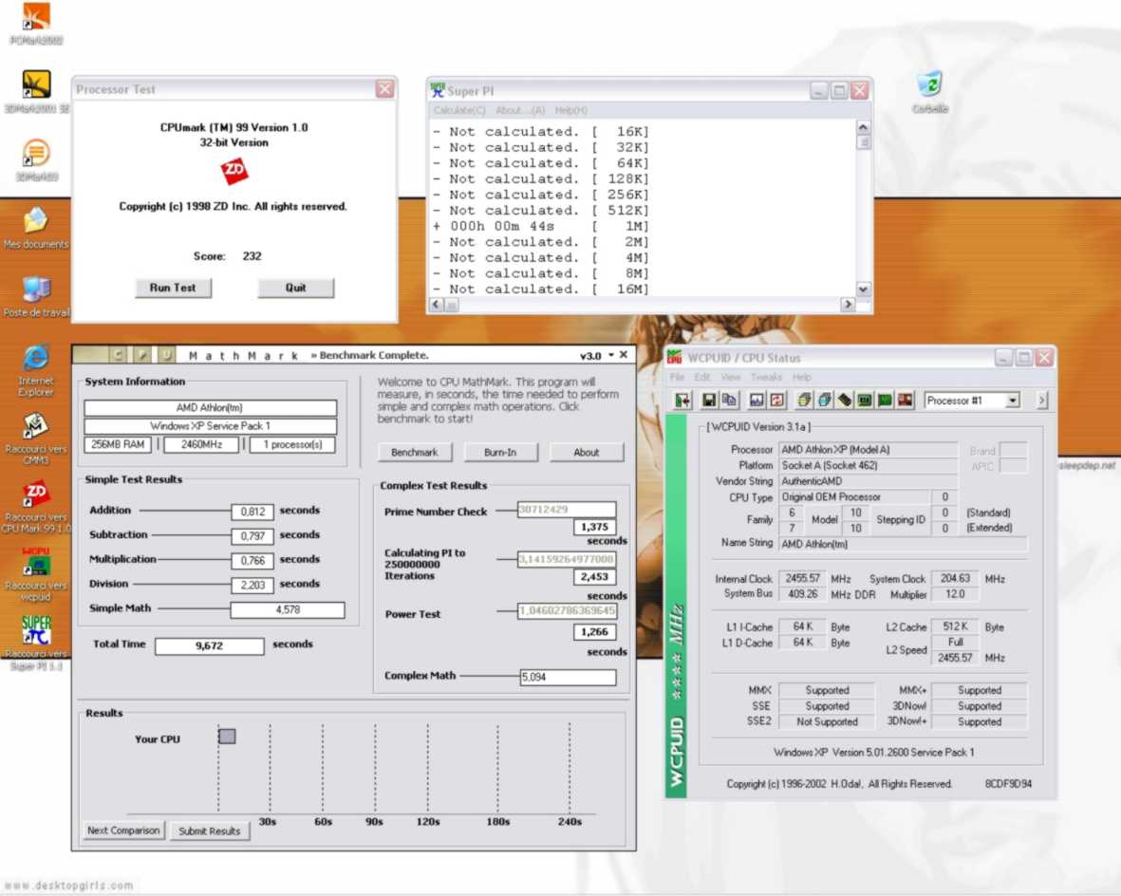This screenshot has height=896, width=1121.
Task: Click the Total Time value field in MathMark
Action: tap(210, 645)
